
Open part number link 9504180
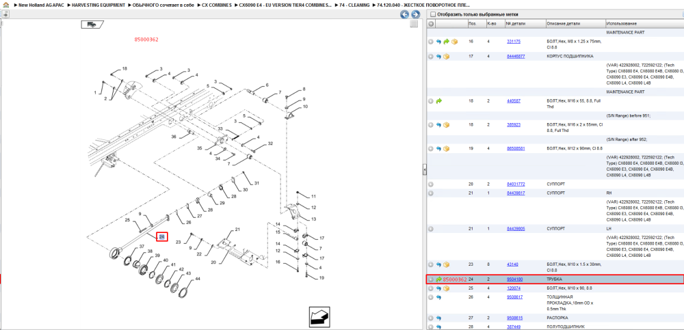tap(515, 279)
